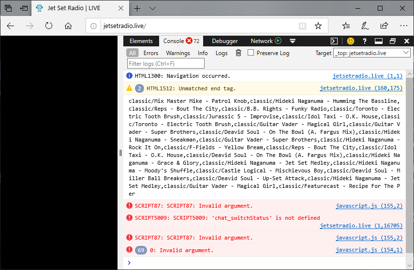Dock DevTools to bottom icon

(x=379, y=41)
